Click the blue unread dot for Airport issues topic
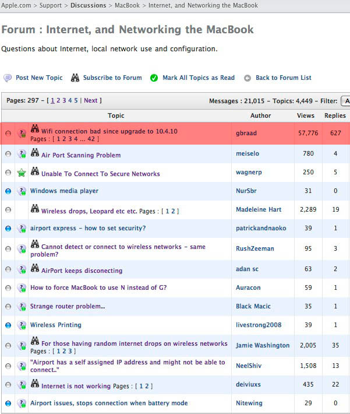Image resolution: width=350 pixels, height=414 pixels. coord(8,404)
